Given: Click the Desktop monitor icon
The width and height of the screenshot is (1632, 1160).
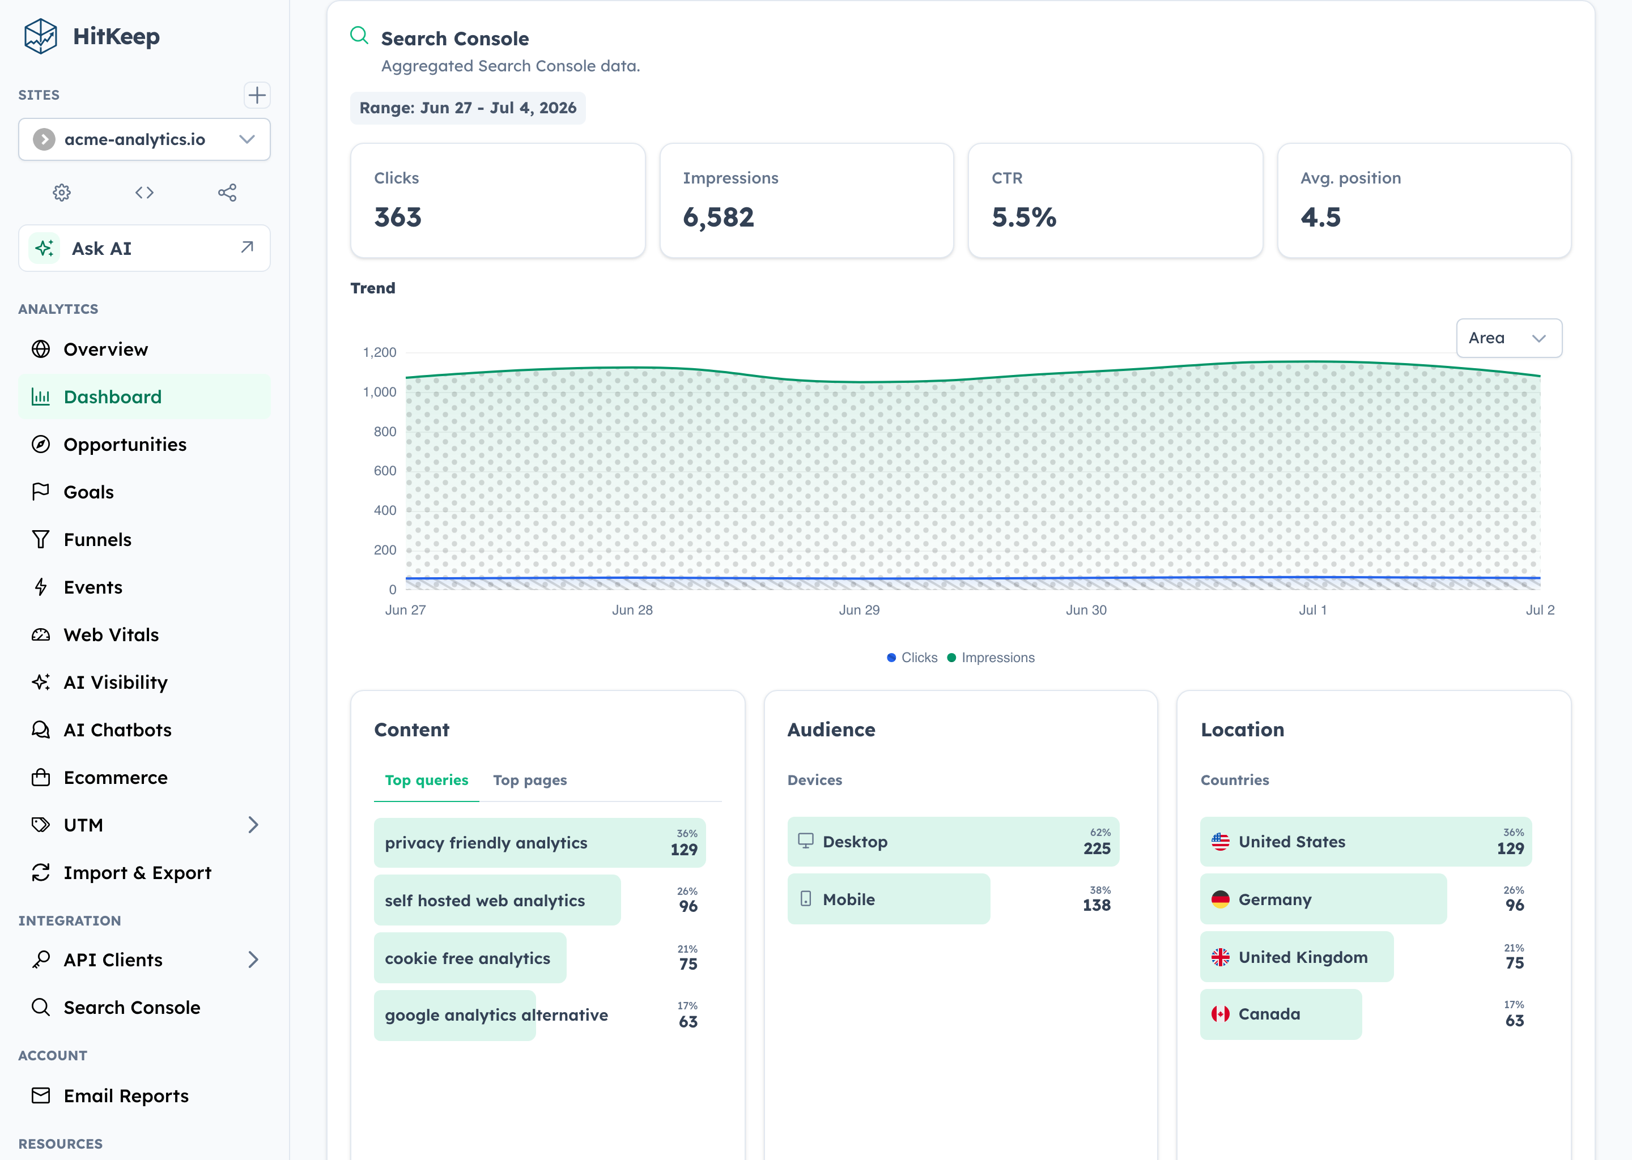Looking at the screenshot, I should [805, 841].
